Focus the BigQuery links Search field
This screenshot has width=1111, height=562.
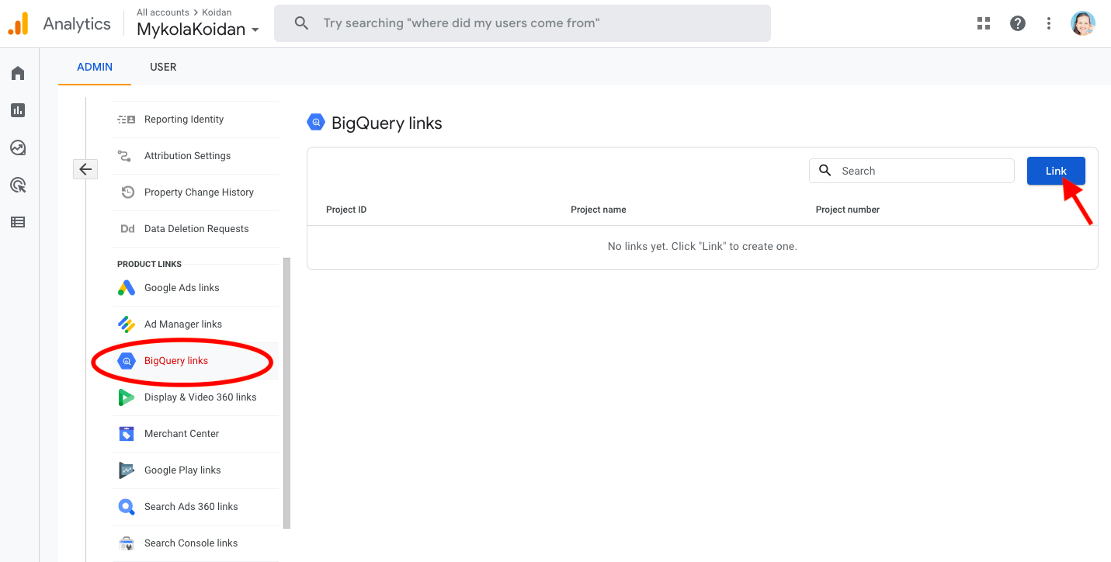coord(911,171)
